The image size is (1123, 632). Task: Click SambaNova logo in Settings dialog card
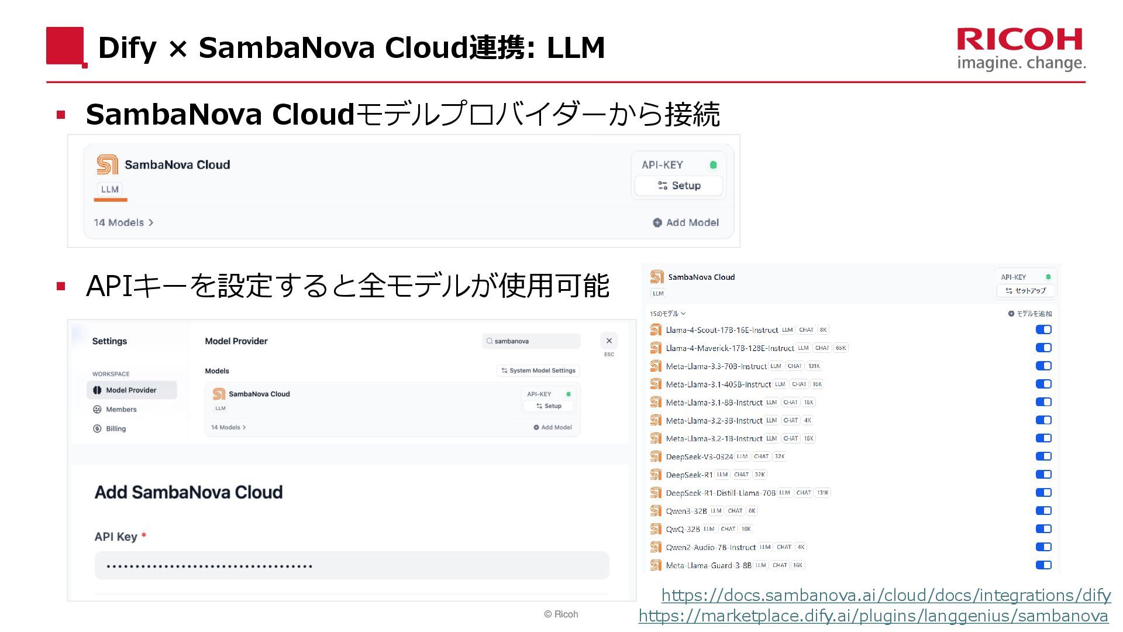coord(219,394)
